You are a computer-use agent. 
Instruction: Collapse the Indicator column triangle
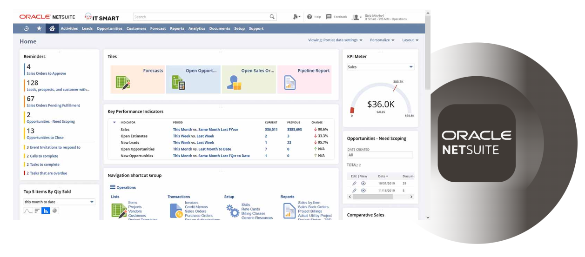click(x=114, y=122)
